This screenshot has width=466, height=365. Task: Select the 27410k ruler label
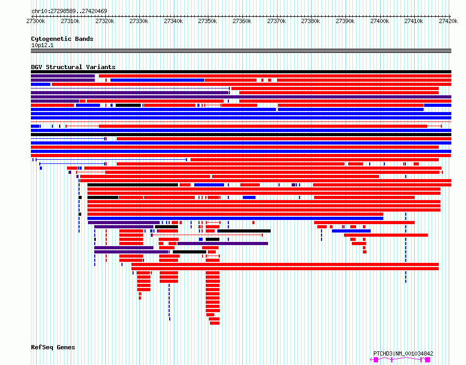pyautogui.click(x=414, y=21)
